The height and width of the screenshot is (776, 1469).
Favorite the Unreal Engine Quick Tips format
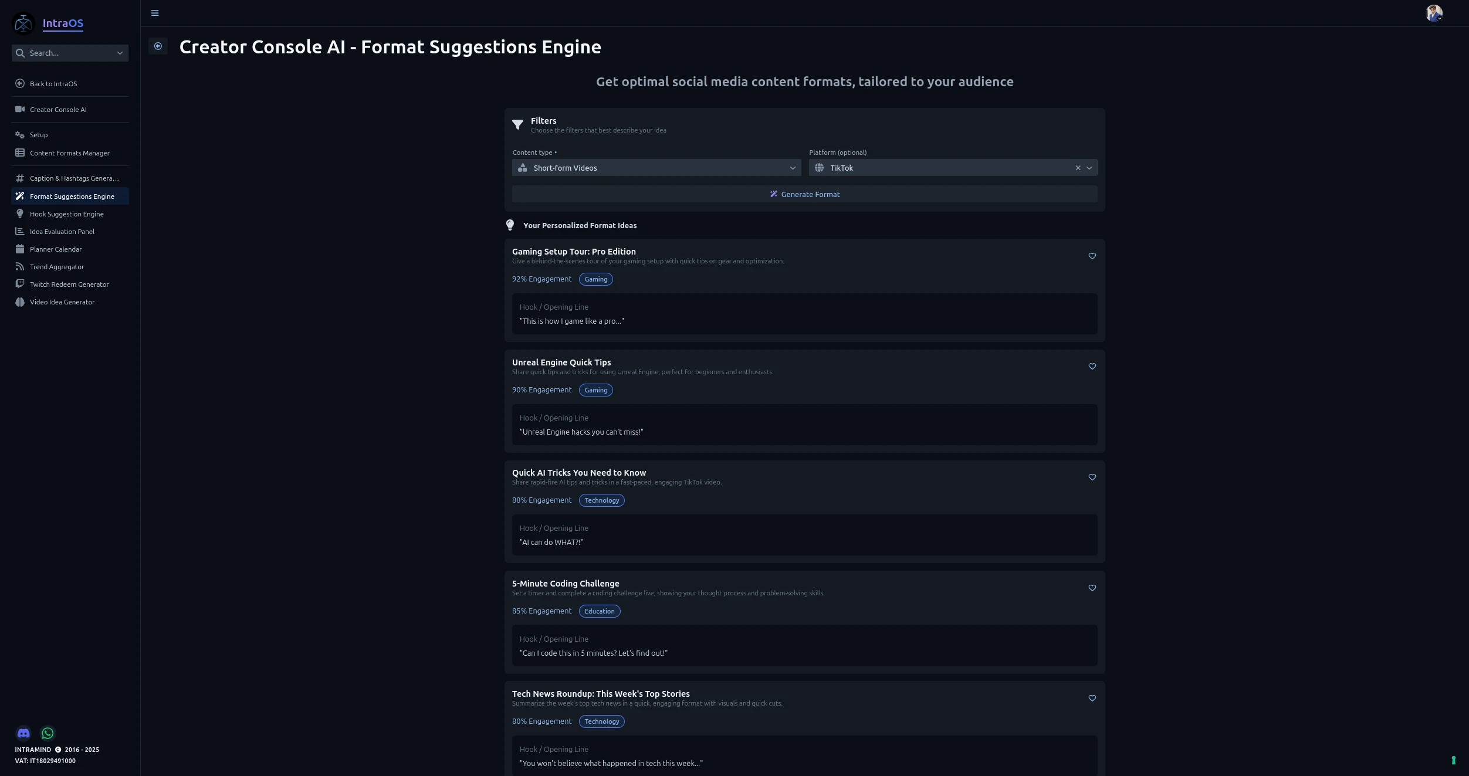click(x=1092, y=367)
